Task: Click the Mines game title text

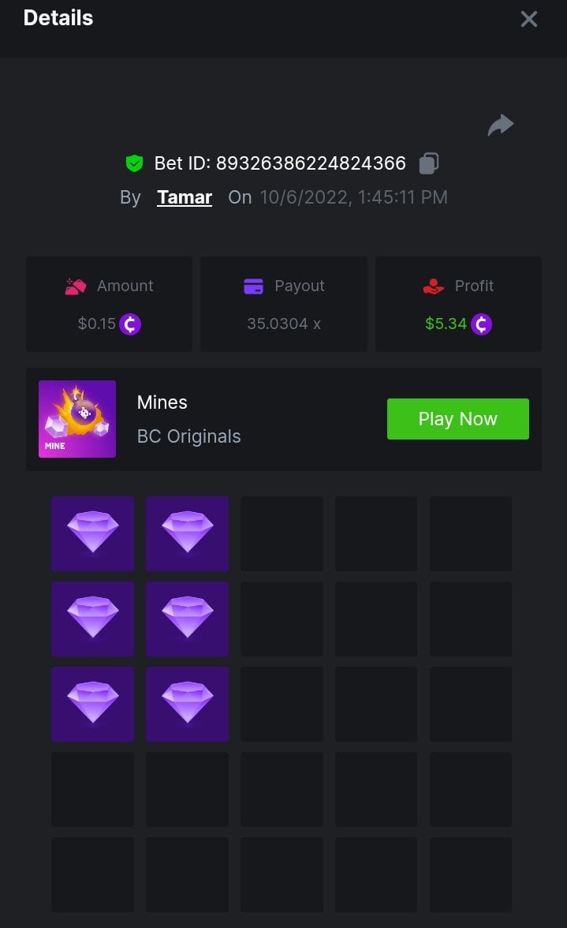Action: pos(162,402)
